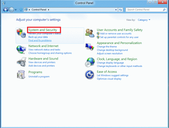Open Choose homegroup and sharing options
The image size is (169, 128).
(x=50, y=53)
